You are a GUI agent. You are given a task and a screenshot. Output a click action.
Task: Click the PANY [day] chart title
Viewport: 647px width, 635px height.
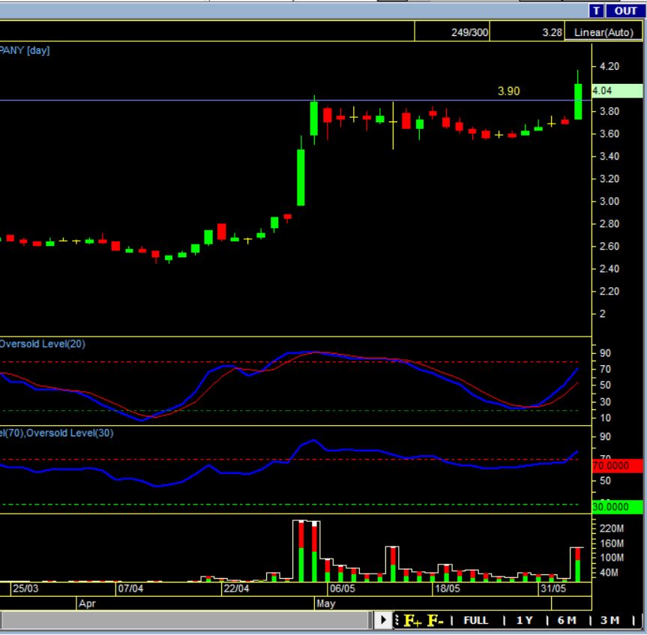coord(24,50)
